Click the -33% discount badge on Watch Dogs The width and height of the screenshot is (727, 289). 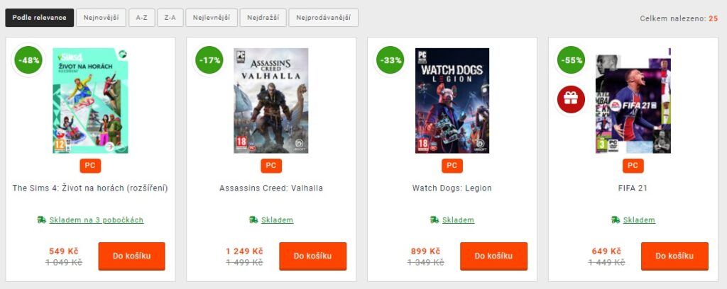(x=390, y=60)
